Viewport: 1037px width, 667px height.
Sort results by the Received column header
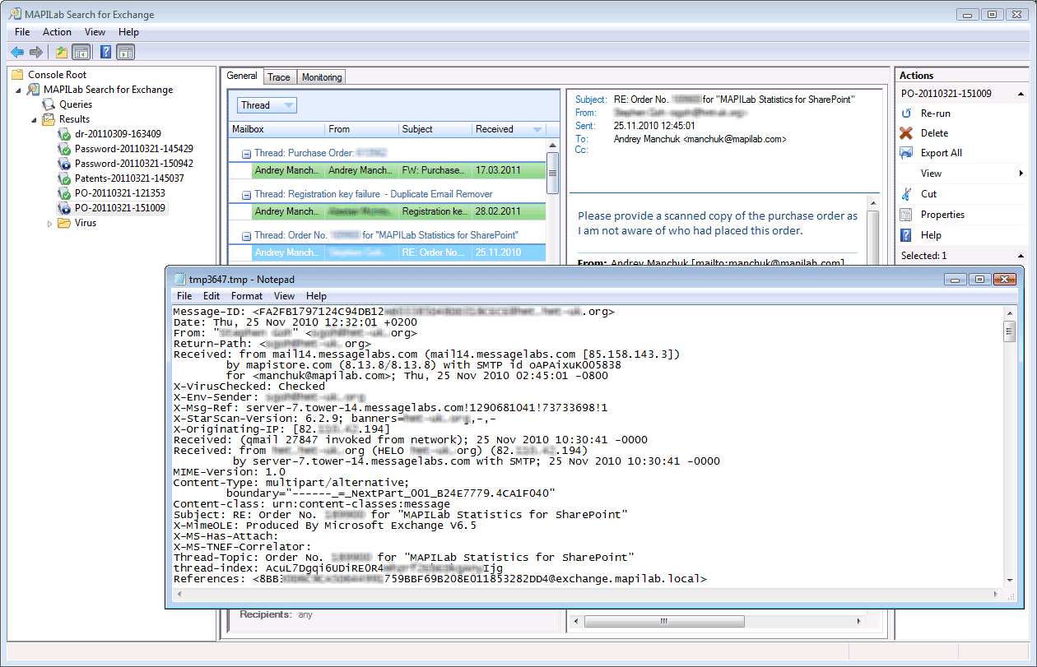tap(509, 129)
